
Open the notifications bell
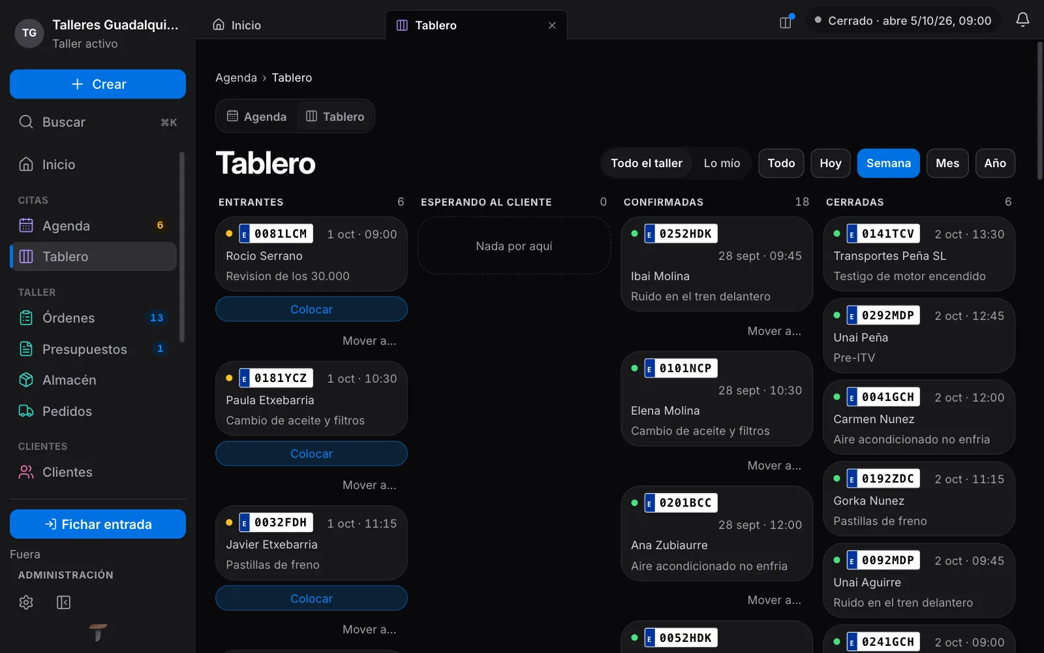(x=1022, y=20)
